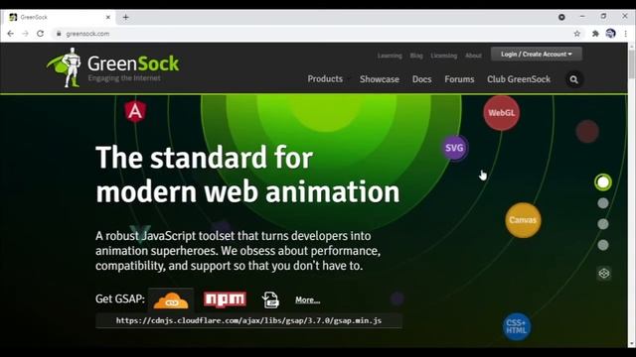Click the CSS+HTML bubble

(517, 326)
